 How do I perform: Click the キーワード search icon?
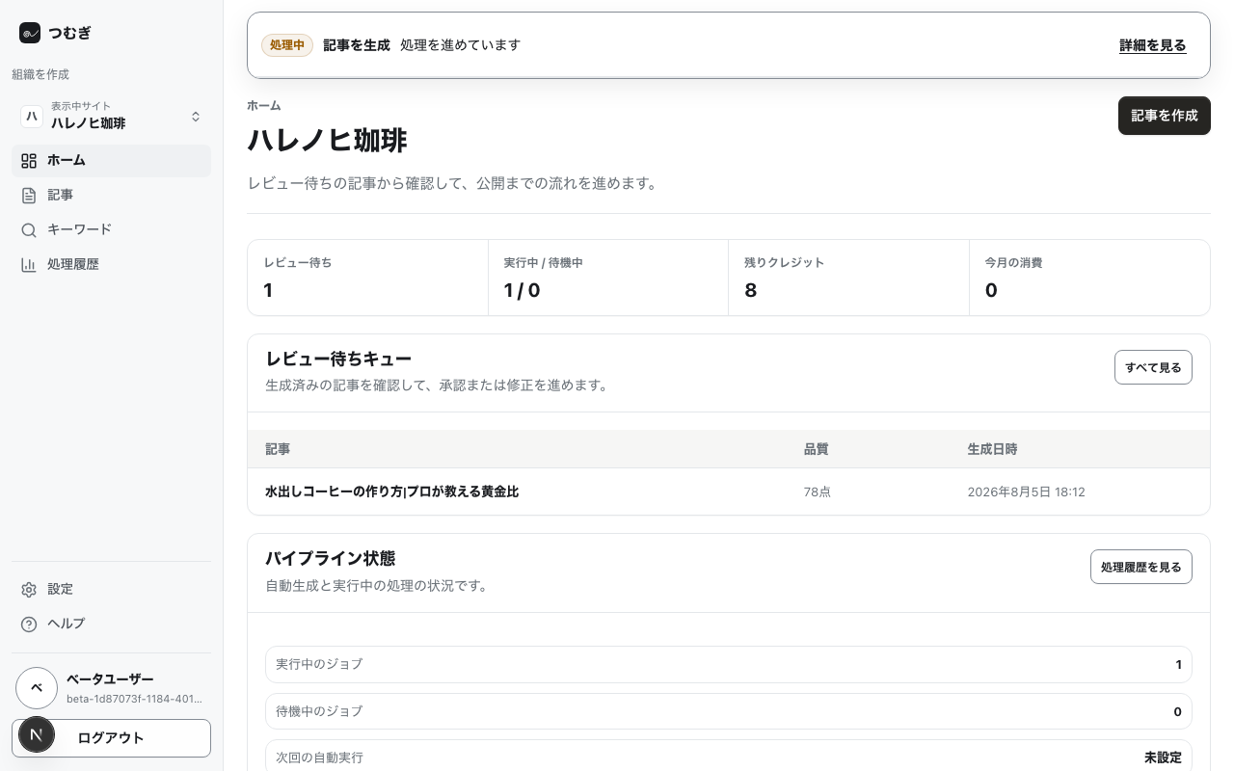29,230
